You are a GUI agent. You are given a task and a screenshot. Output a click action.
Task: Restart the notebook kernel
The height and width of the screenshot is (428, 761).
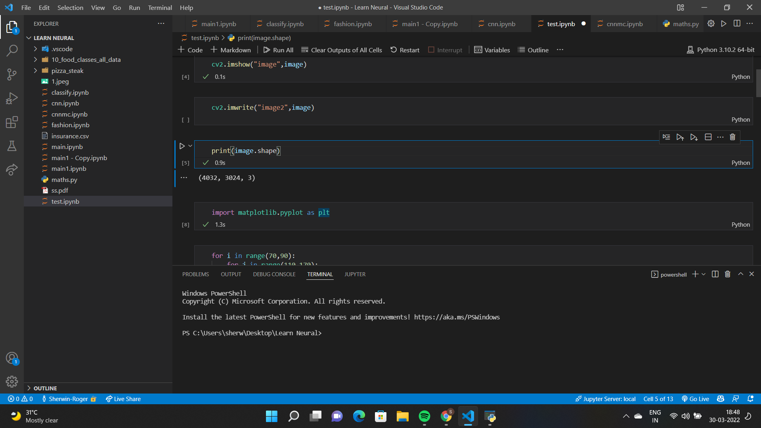tap(405, 50)
